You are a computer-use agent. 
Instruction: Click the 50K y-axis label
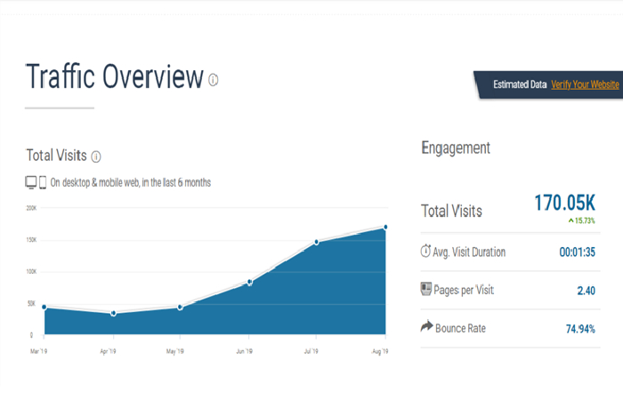tap(32, 304)
